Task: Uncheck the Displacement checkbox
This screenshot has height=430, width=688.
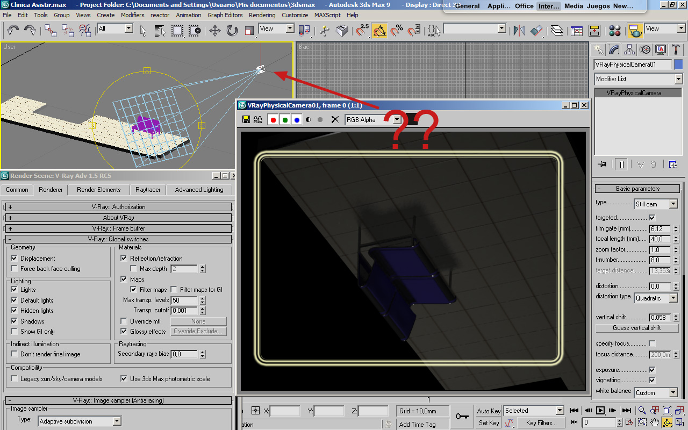Action: tap(14, 259)
